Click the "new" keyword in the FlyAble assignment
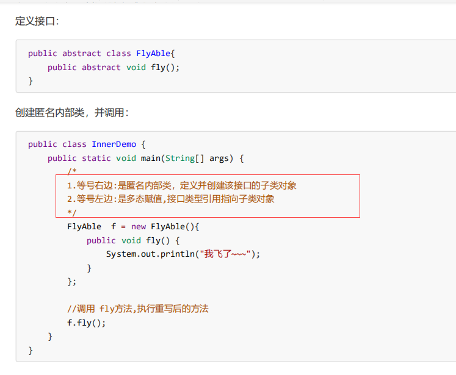The width and height of the screenshot is (456, 375). [138, 227]
